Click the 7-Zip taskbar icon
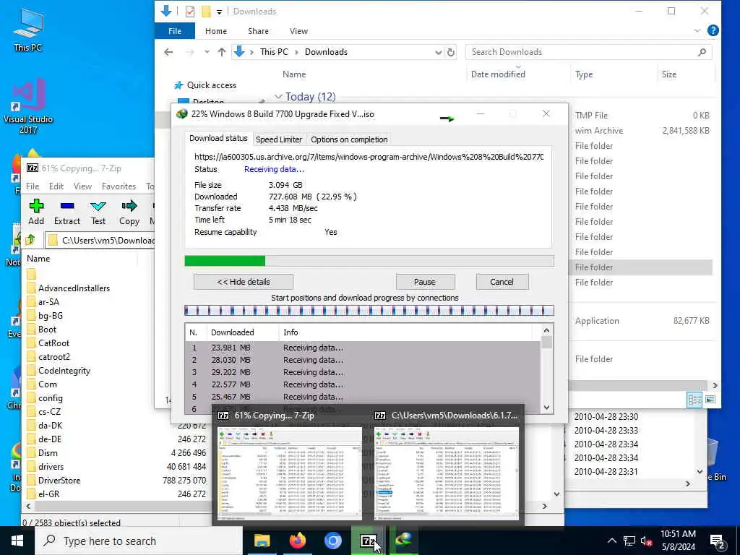Screen dimensions: 740x555 [368, 541]
